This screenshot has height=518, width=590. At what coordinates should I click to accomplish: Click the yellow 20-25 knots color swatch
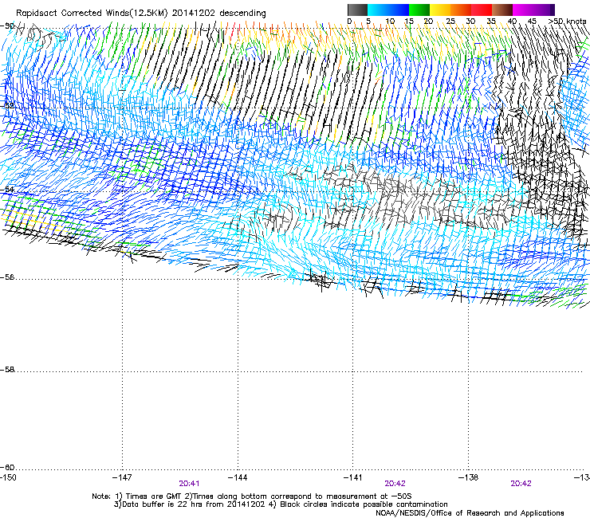[x=440, y=10]
